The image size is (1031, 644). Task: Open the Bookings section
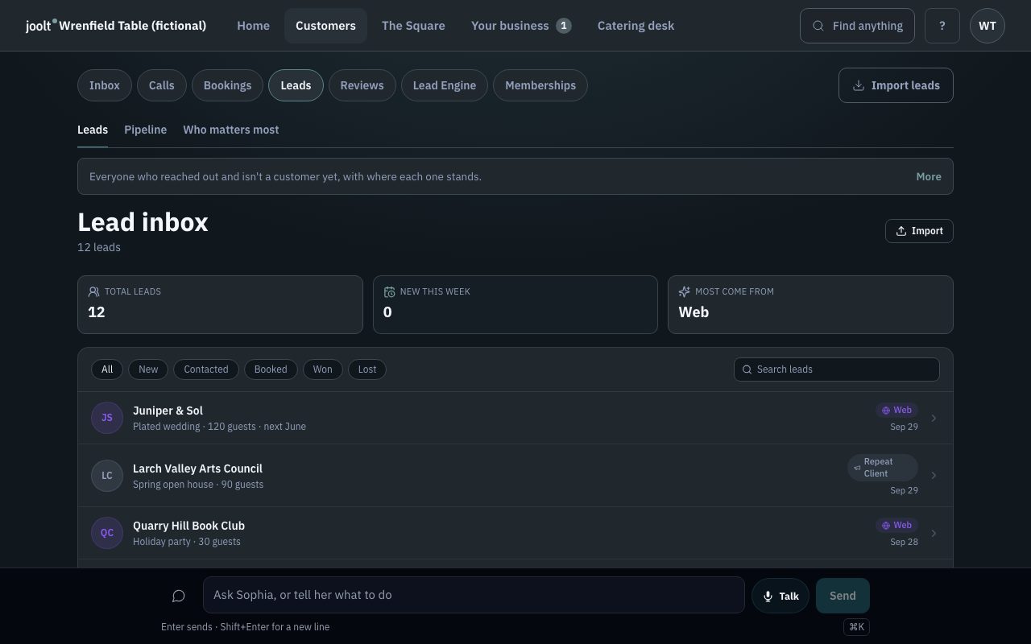pos(227,85)
